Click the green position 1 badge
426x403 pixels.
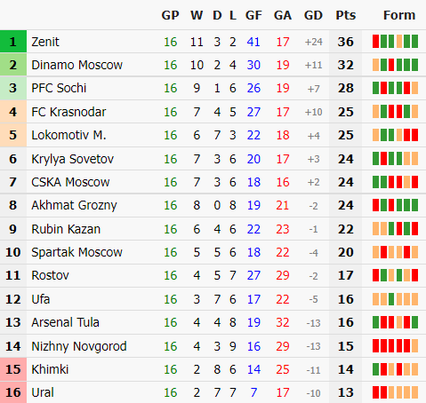click(13, 42)
